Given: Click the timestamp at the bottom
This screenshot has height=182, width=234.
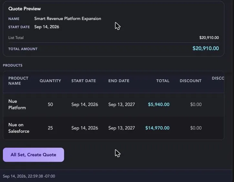Looking at the screenshot, I should (29, 176).
